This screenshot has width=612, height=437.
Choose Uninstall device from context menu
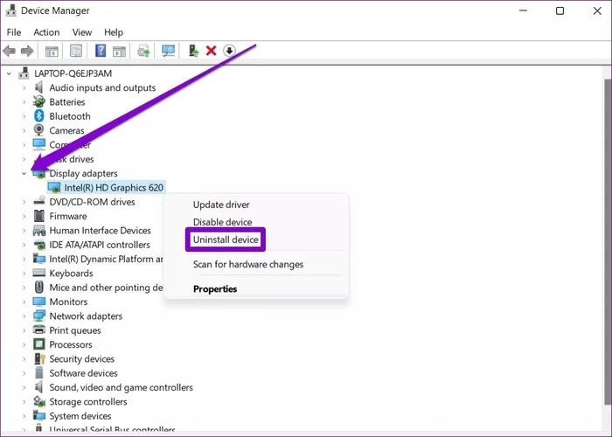point(226,239)
